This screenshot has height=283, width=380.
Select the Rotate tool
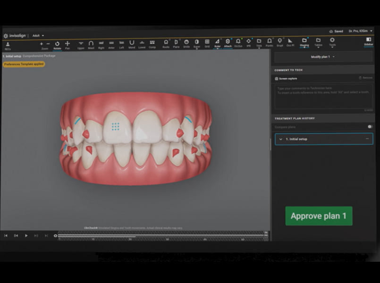coord(57,44)
